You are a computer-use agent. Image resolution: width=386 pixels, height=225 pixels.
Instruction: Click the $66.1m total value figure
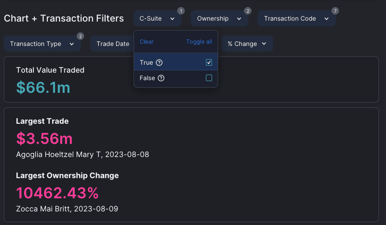[x=43, y=87]
